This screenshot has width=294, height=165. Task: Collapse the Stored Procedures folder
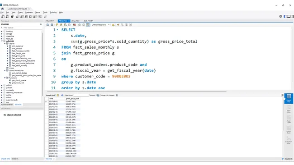pos(5,70)
